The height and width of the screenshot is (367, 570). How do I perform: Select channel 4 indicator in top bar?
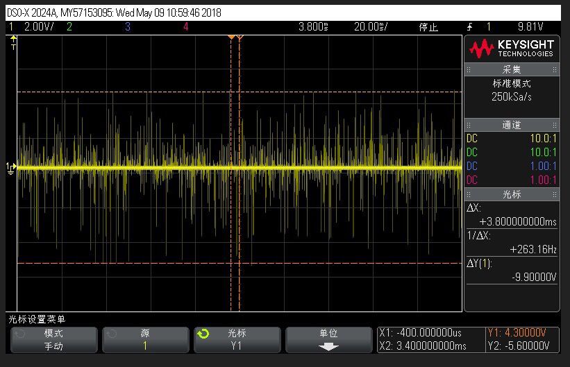pyautogui.click(x=186, y=26)
